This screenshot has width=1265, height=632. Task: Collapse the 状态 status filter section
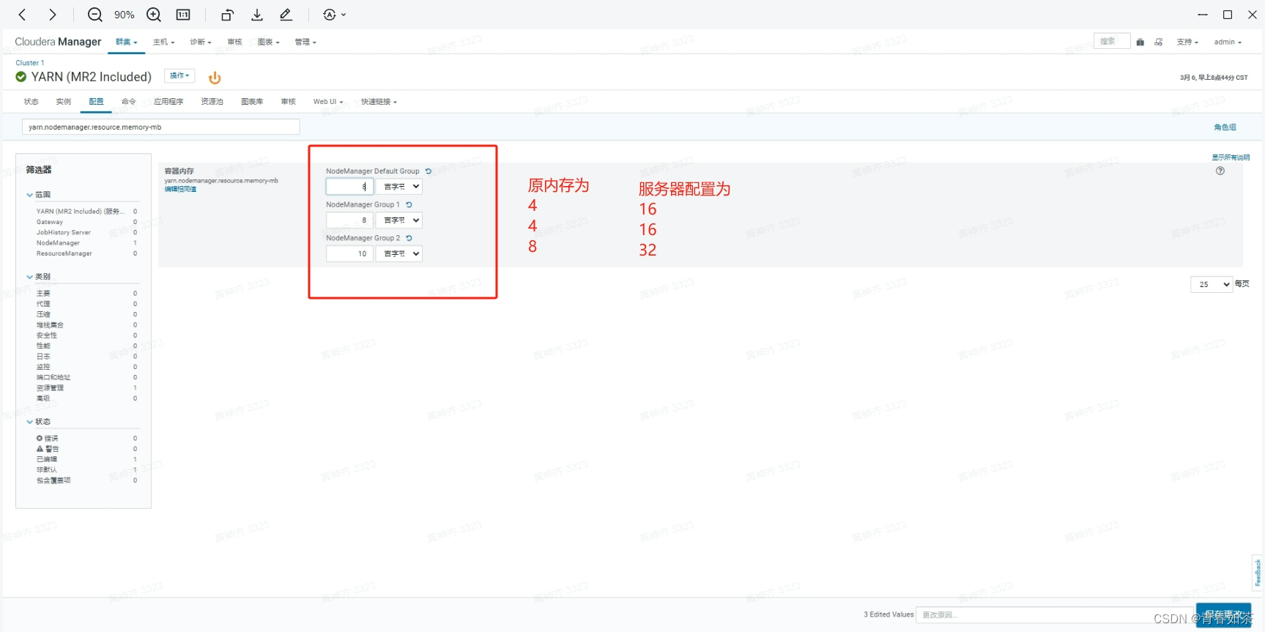(39, 422)
